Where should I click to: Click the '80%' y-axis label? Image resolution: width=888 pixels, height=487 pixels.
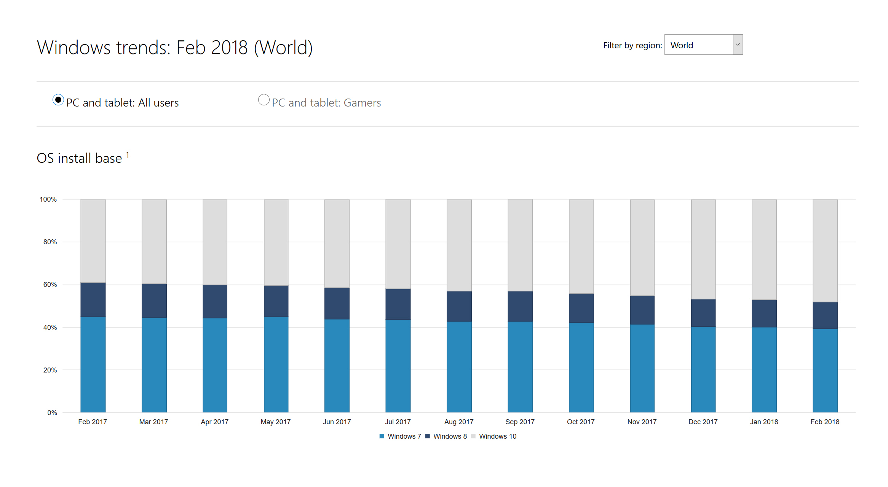50,242
